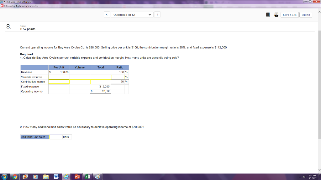The height and width of the screenshot is (180, 321).
Task: Open Paint from the taskbar
Action: coord(98,177)
